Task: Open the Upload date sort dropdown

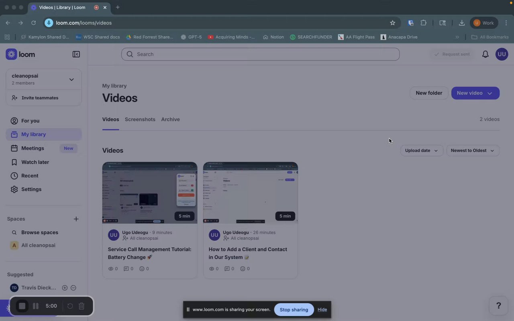Action: click(422, 150)
